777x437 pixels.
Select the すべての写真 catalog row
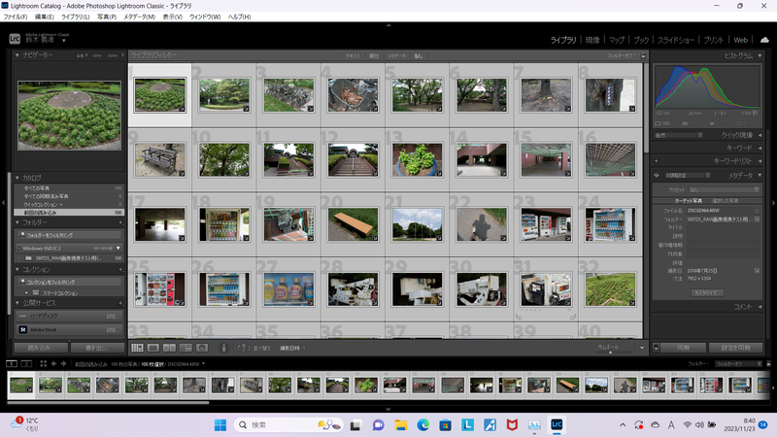pyautogui.click(x=68, y=188)
